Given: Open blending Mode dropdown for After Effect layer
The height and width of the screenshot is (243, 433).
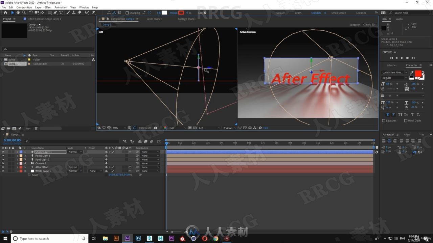Looking at the screenshot, I should click(75, 167).
